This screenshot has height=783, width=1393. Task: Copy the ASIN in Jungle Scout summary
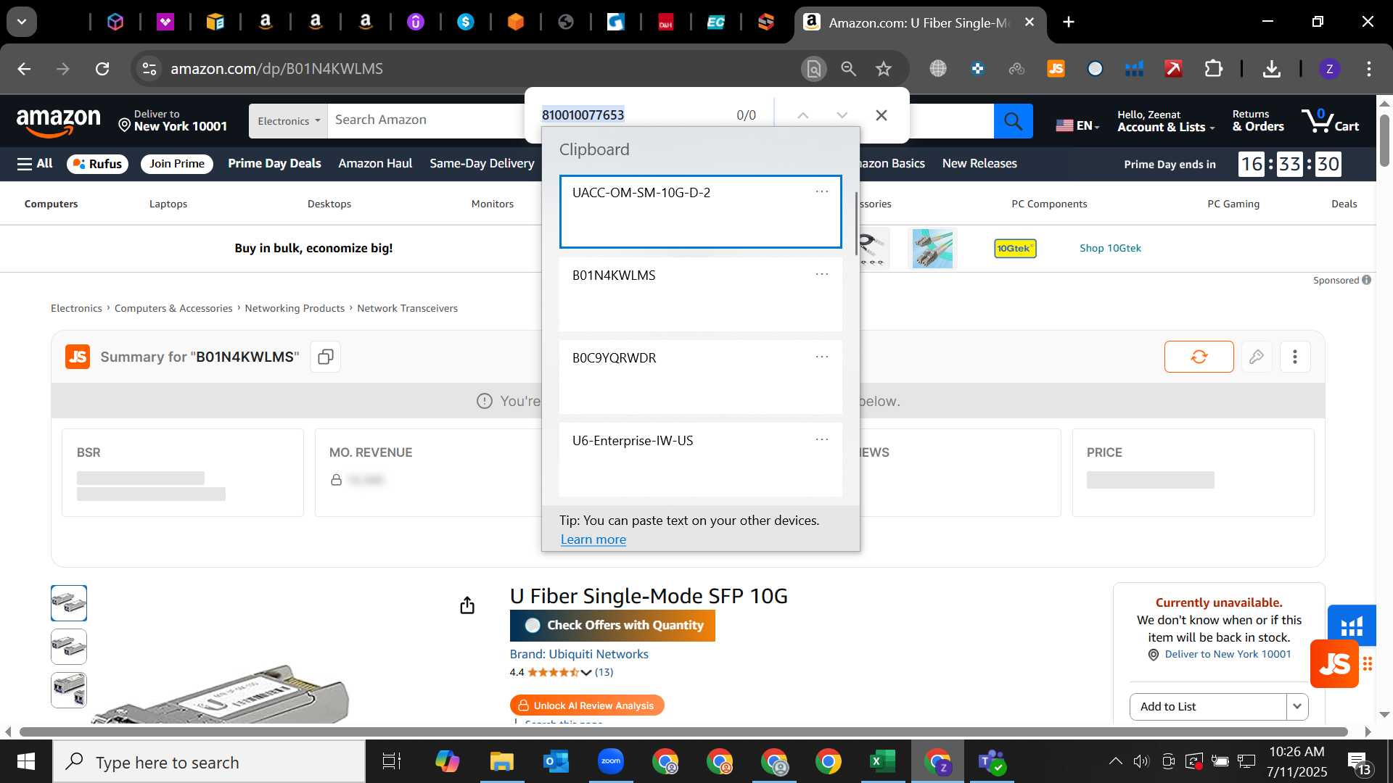(326, 357)
